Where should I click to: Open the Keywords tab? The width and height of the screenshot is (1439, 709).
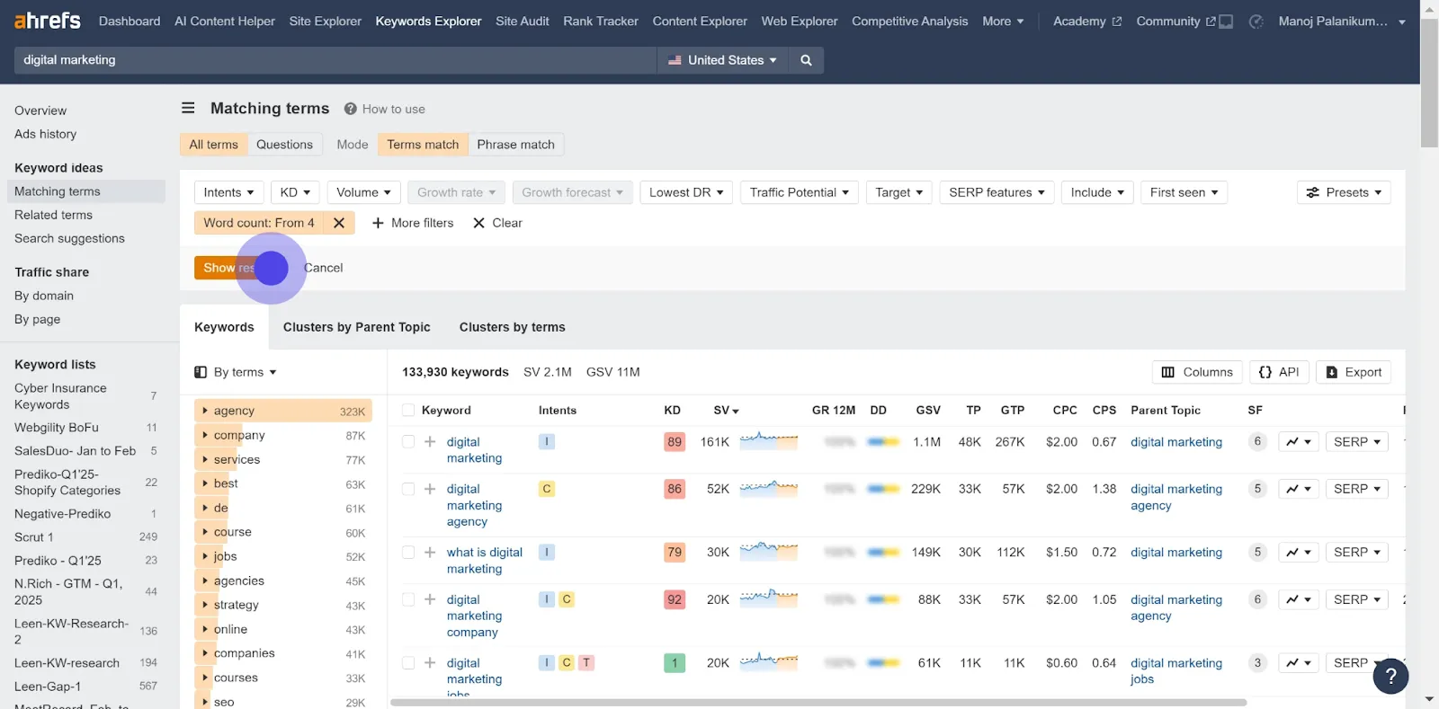(x=224, y=327)
